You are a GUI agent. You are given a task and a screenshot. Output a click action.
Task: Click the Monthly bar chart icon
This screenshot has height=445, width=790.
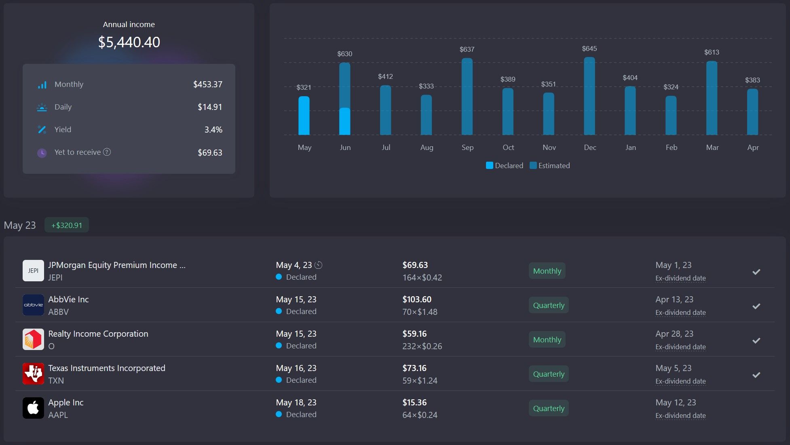tap(42, 84)
